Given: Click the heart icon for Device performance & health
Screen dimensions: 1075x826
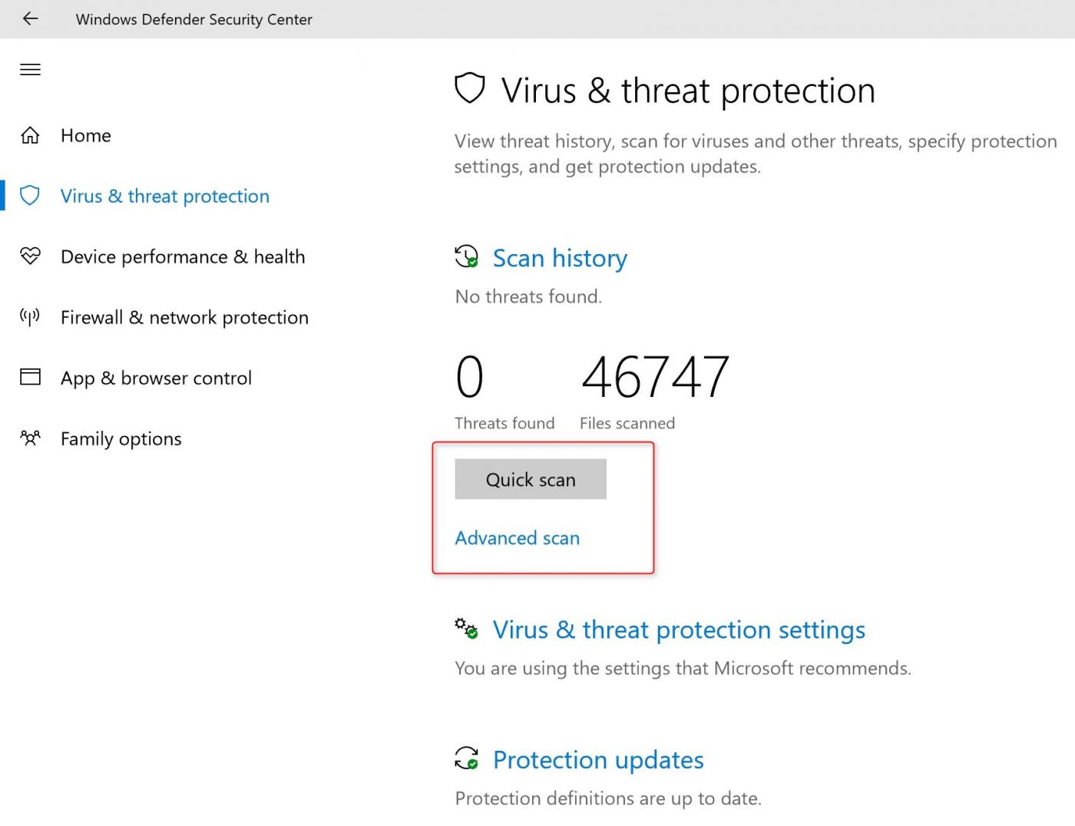Looking at the screenshot, I should point(31,256).
